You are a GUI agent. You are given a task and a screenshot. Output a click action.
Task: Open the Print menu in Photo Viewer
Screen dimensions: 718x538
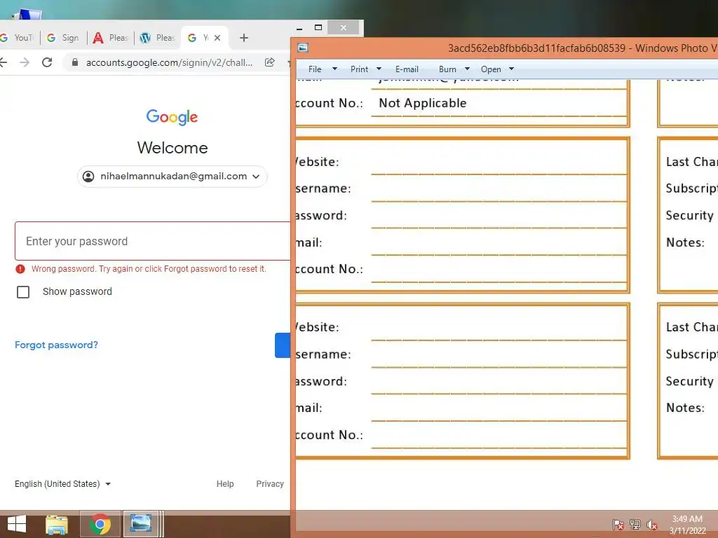click(x=359, y=69)
